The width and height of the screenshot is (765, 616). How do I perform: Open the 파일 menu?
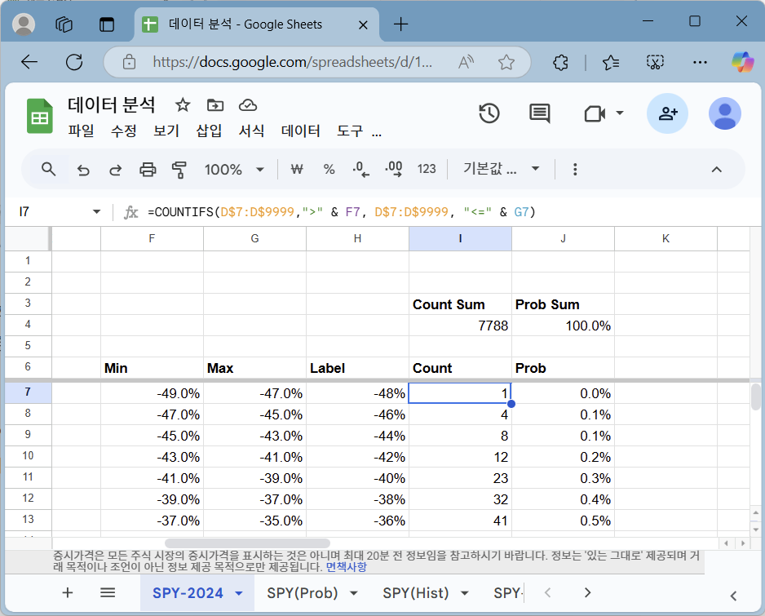[x=81, y=131]
